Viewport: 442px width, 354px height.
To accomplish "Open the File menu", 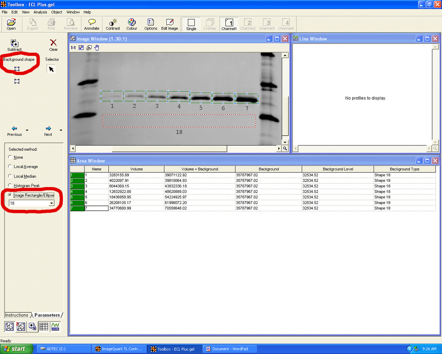I will 5,12.
